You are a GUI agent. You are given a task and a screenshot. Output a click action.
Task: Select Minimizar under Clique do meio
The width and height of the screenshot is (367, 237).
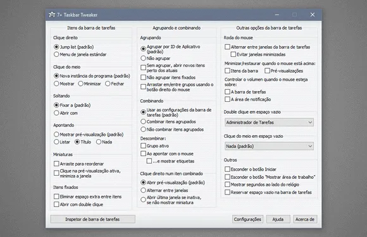(81, 83)
